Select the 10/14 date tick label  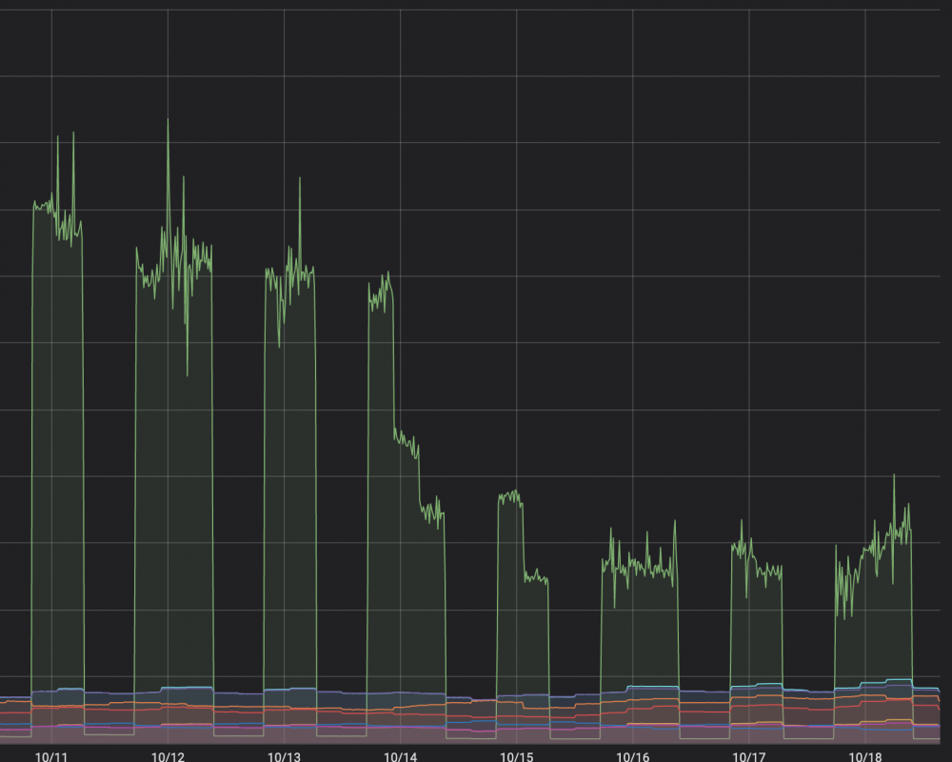tap(400, 756)
